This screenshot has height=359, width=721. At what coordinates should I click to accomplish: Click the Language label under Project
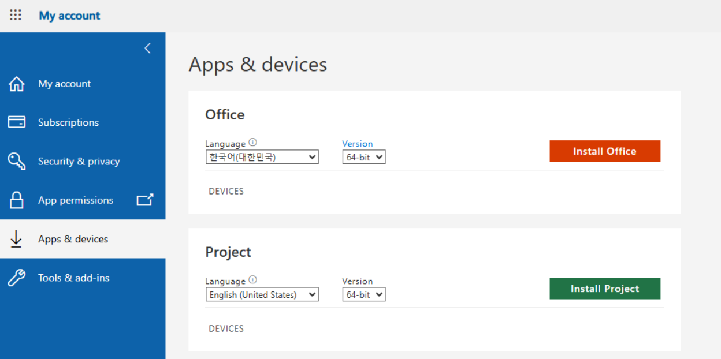click(x=225, y=281)
